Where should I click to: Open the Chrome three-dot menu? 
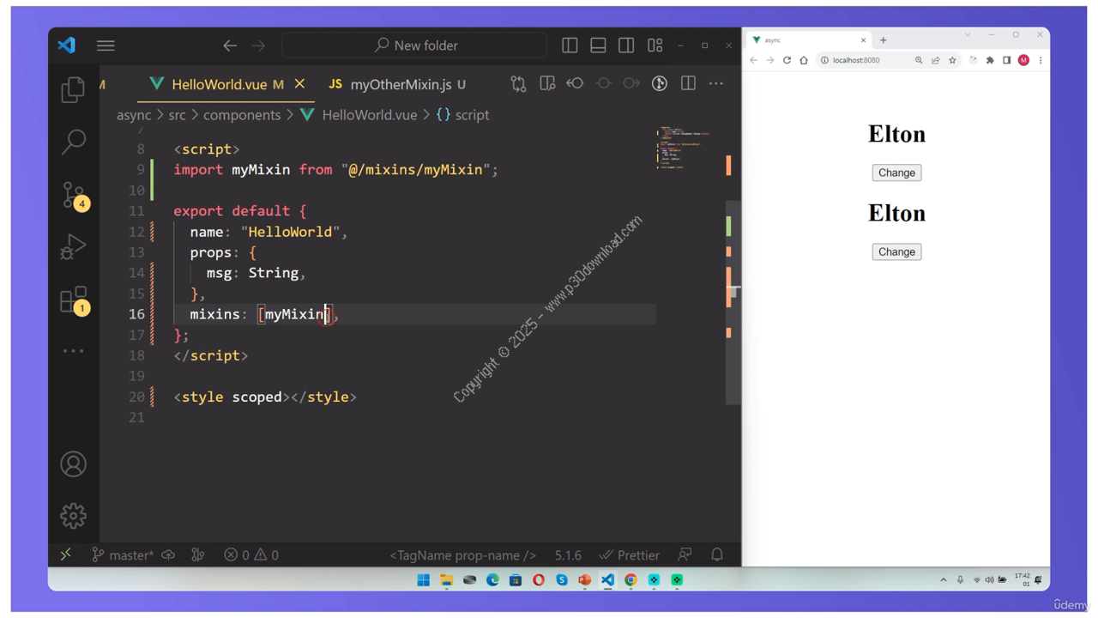click(x=1041, y=60)
